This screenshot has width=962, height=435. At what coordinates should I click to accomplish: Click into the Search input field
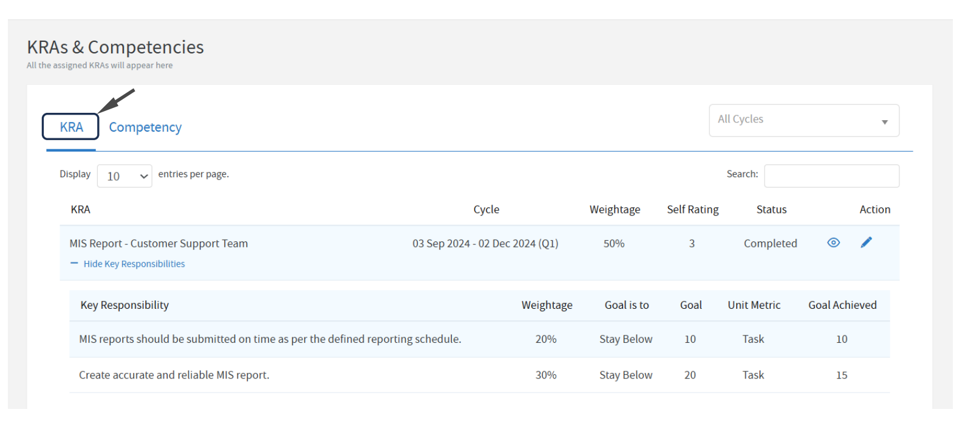coord(831,176)
